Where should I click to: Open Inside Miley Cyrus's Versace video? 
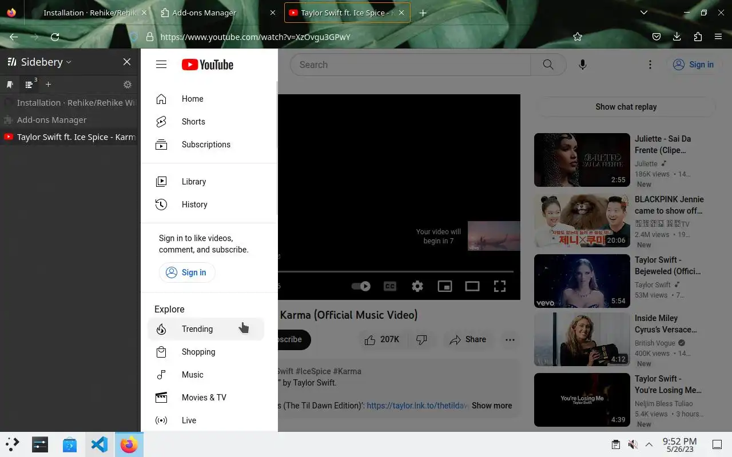582,339
